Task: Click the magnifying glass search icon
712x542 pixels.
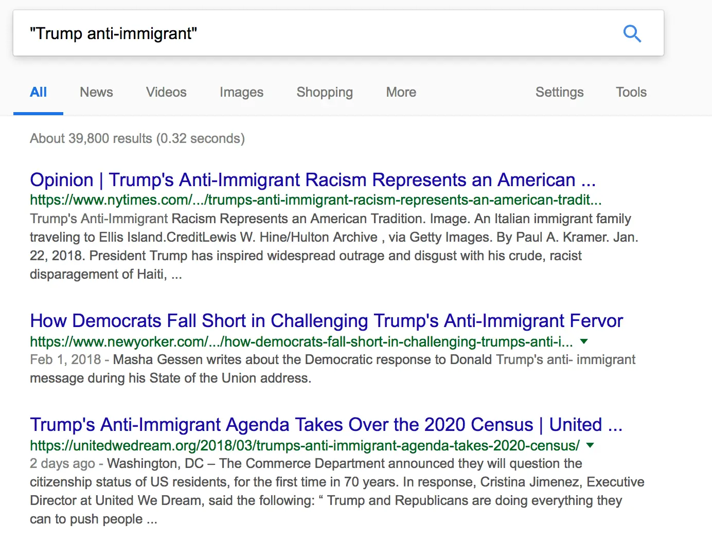Action: (x=632, y=33)
